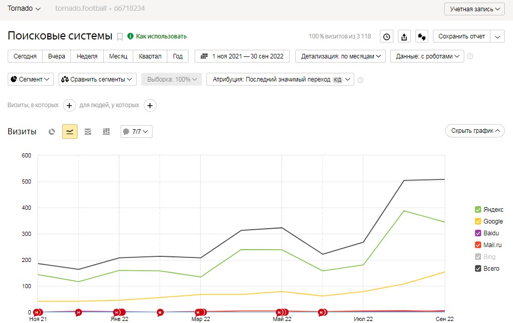Open report history clock icon
Viewport: 513px width, 323px height.
click(386, 36)
